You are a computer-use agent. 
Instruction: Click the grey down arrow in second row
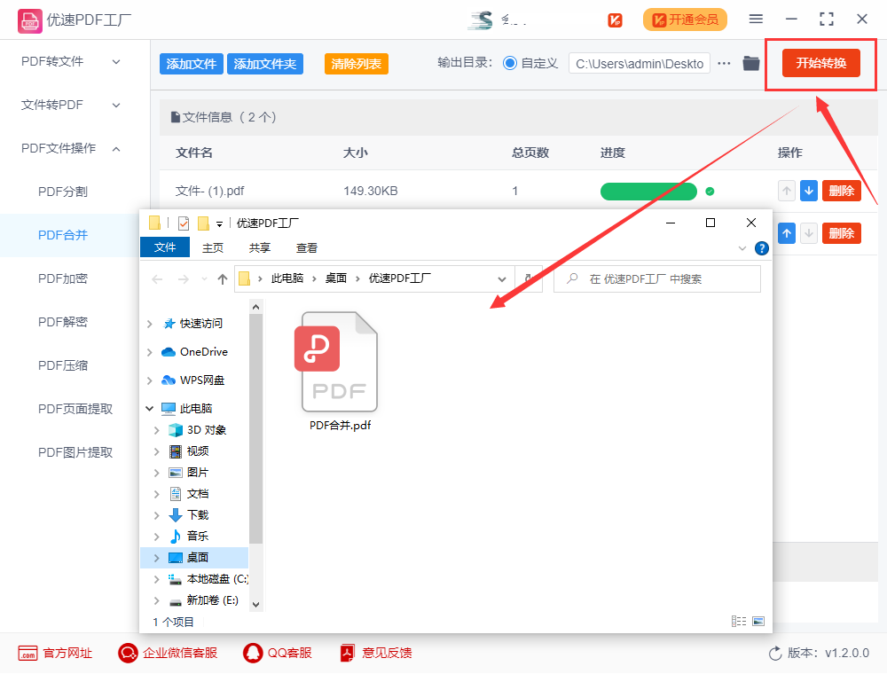(809, 233)
